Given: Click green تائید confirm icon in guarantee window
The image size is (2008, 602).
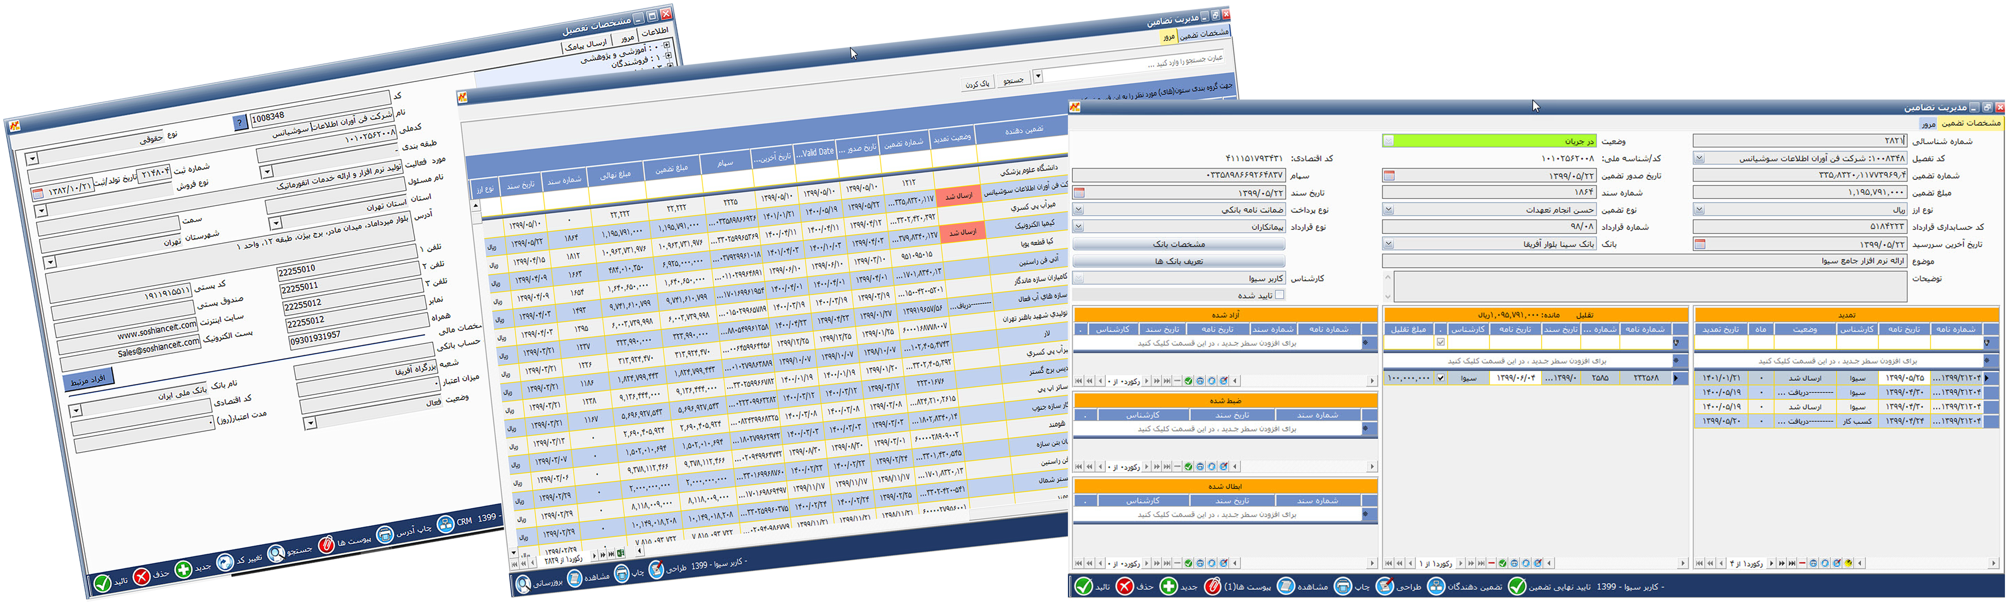Looking at the screenshot, I should coord(1084,586).
